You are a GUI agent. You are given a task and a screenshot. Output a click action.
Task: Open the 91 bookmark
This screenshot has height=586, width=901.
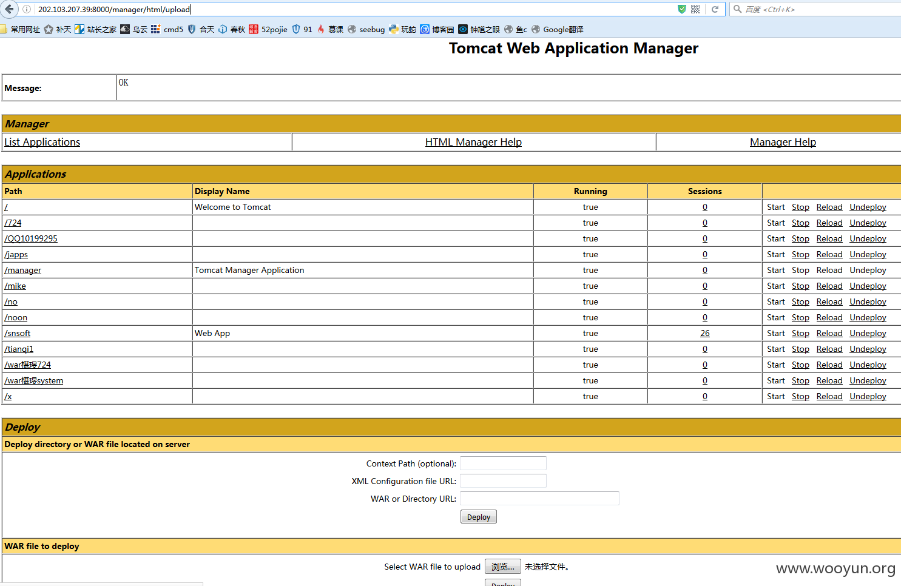coord(302,29)
